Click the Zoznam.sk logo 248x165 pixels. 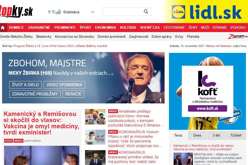pos(237,36)
